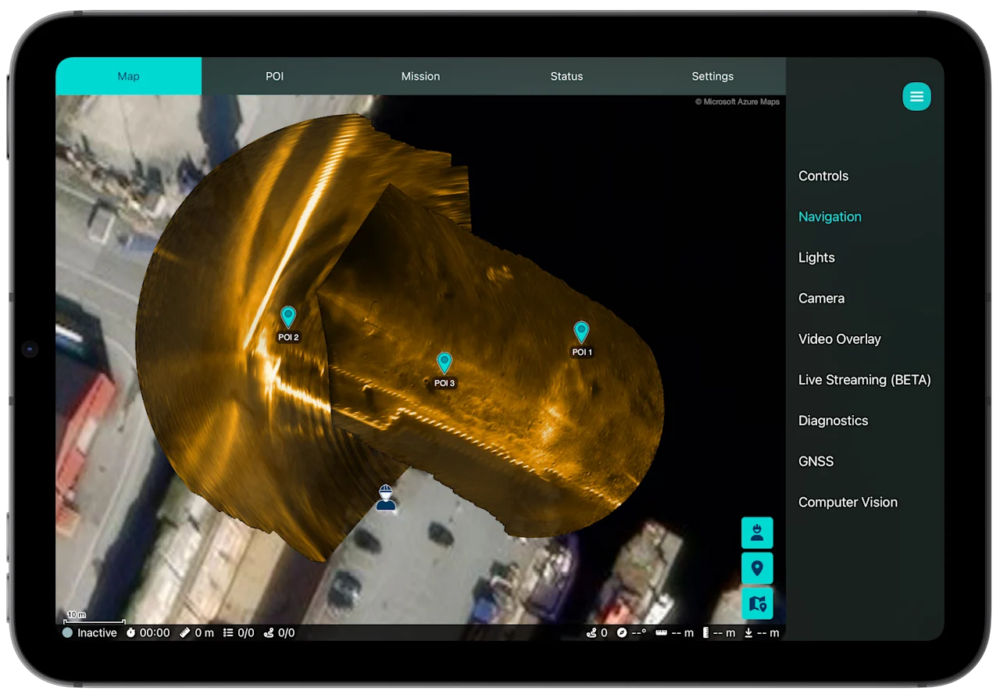1000x698 pixels.
Task: Open Camera in the side menu
Action: point(821,299)
